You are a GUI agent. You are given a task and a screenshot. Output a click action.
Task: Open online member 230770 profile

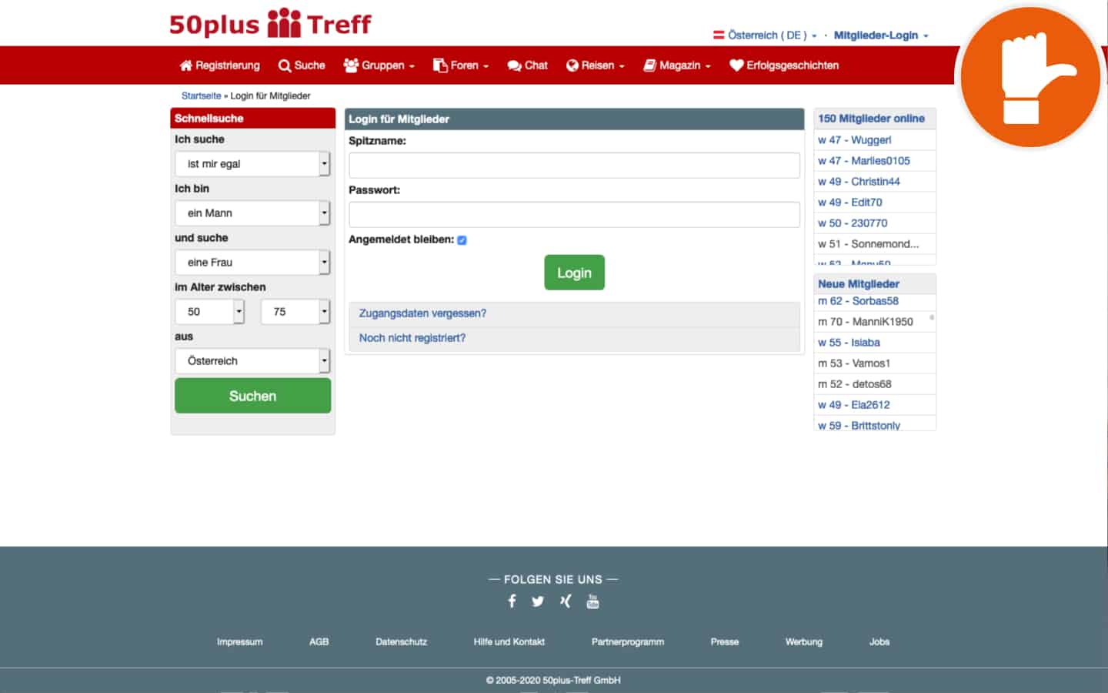click(853, 223)
